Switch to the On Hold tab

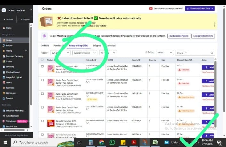45,46
